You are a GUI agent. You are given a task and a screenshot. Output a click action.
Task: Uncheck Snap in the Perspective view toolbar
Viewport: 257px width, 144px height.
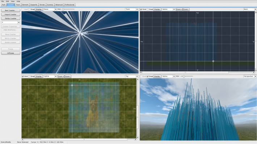coord(148,77)
